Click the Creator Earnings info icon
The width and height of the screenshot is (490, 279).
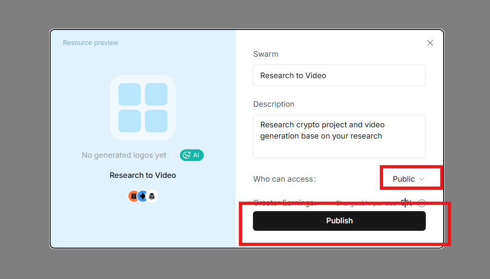[422, 203]
